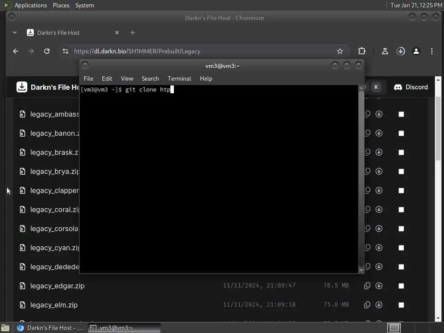This screenshot has height=333, width=444.
Task: Click show desktop icon in bottom panel
Action: (x=5, y=328)
